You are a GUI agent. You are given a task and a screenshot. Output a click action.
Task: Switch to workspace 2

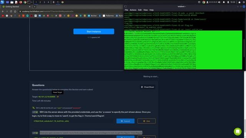(x=40, y=2)
